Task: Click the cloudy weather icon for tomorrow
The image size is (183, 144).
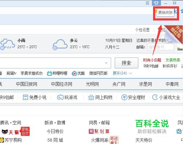Action: click(60, 45)
